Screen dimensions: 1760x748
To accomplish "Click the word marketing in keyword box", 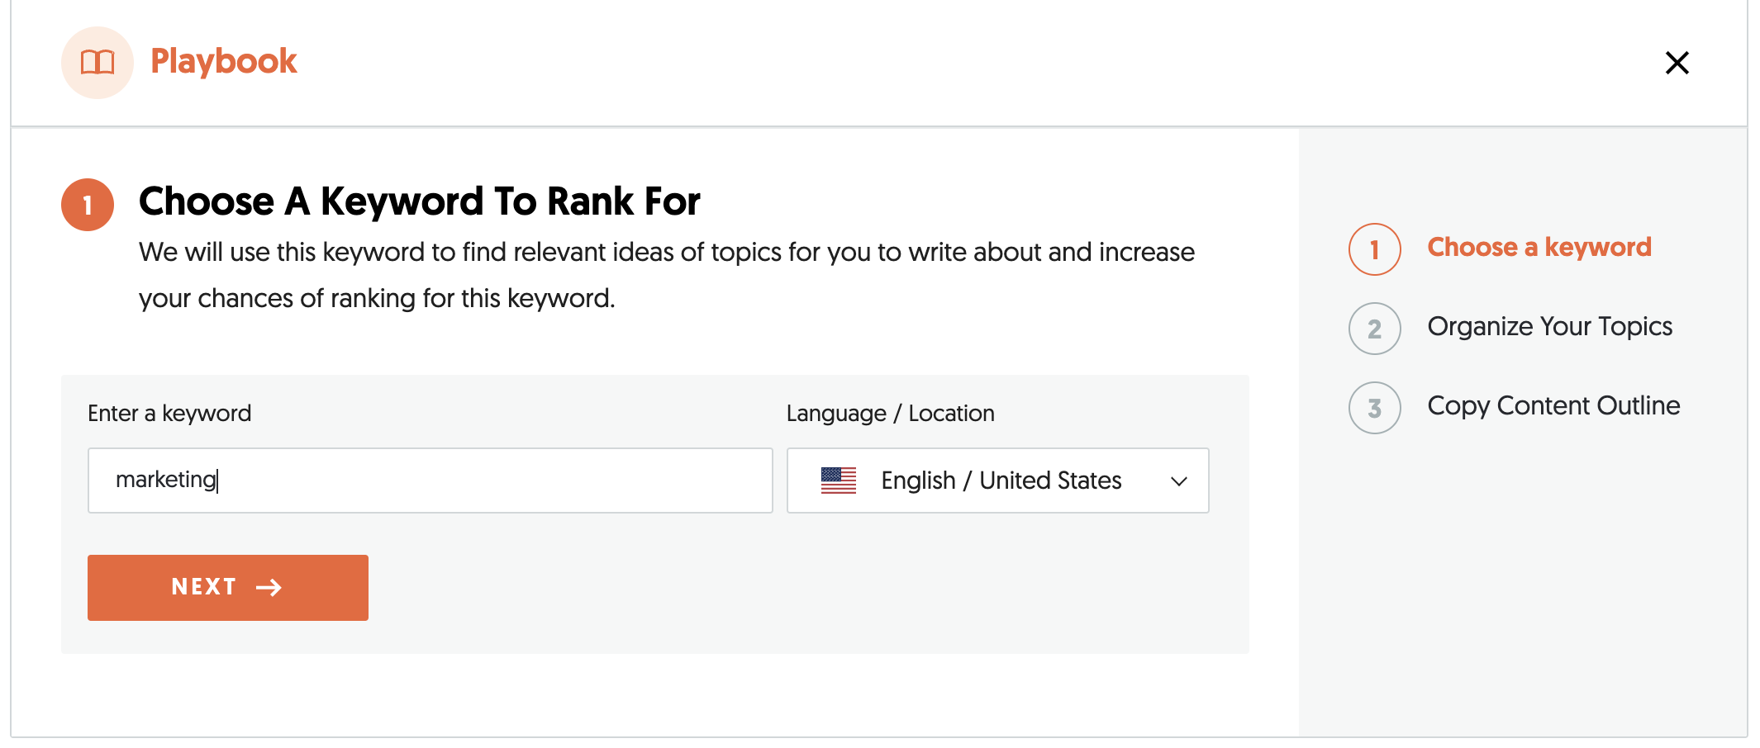I will click(165, 480).
